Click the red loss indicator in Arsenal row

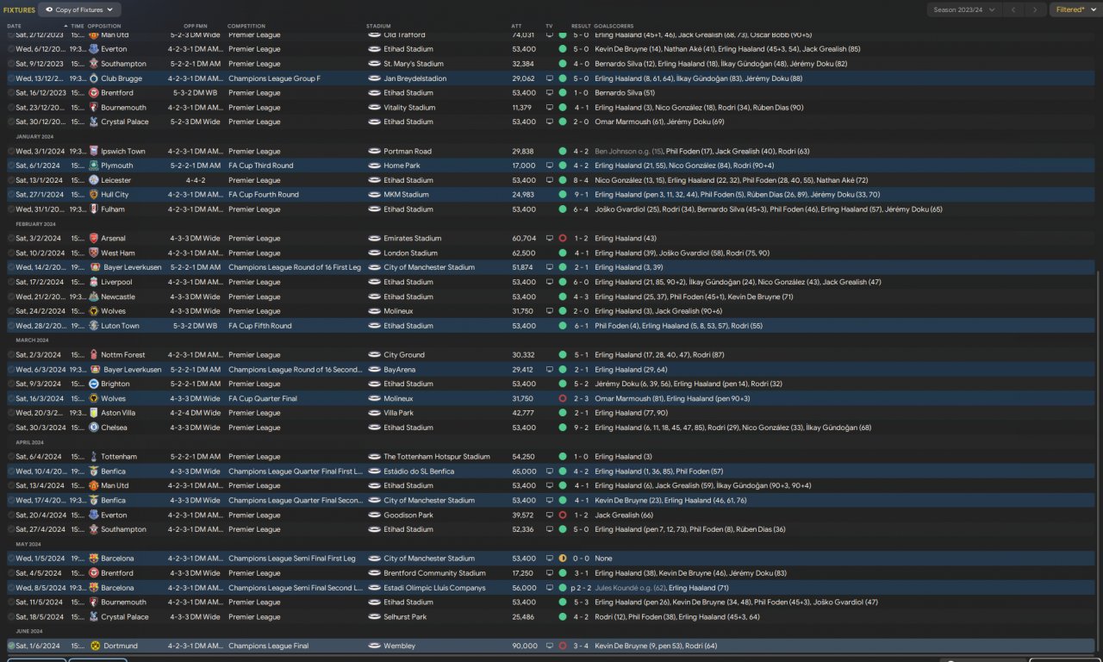click(x=563, y=238)
